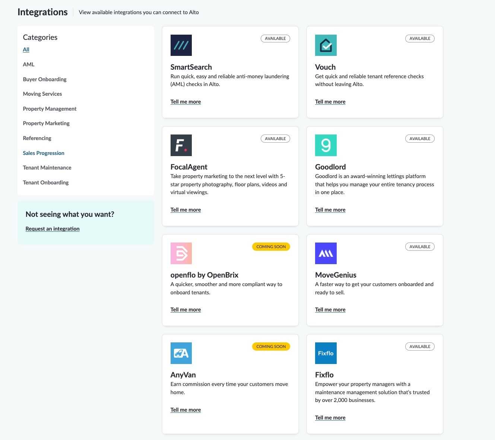Click the Vouch house checkmark logo
Image resolution: width=495 pixels, height=440 pixels.
pos(326,45)
